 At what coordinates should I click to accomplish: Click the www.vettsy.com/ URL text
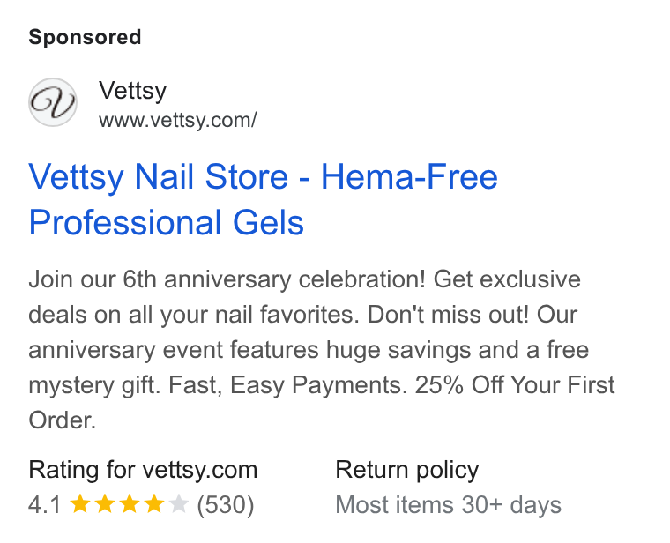click(178, 120)
